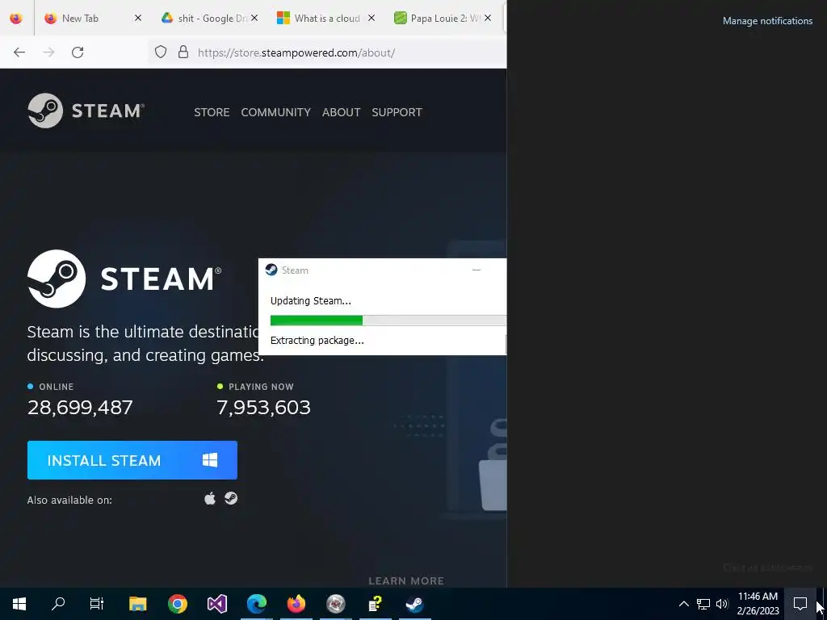The height and width of the screenshot is (620, 827).
Task: Go back with the browser back arrow
Action: (x=19, y=52)
